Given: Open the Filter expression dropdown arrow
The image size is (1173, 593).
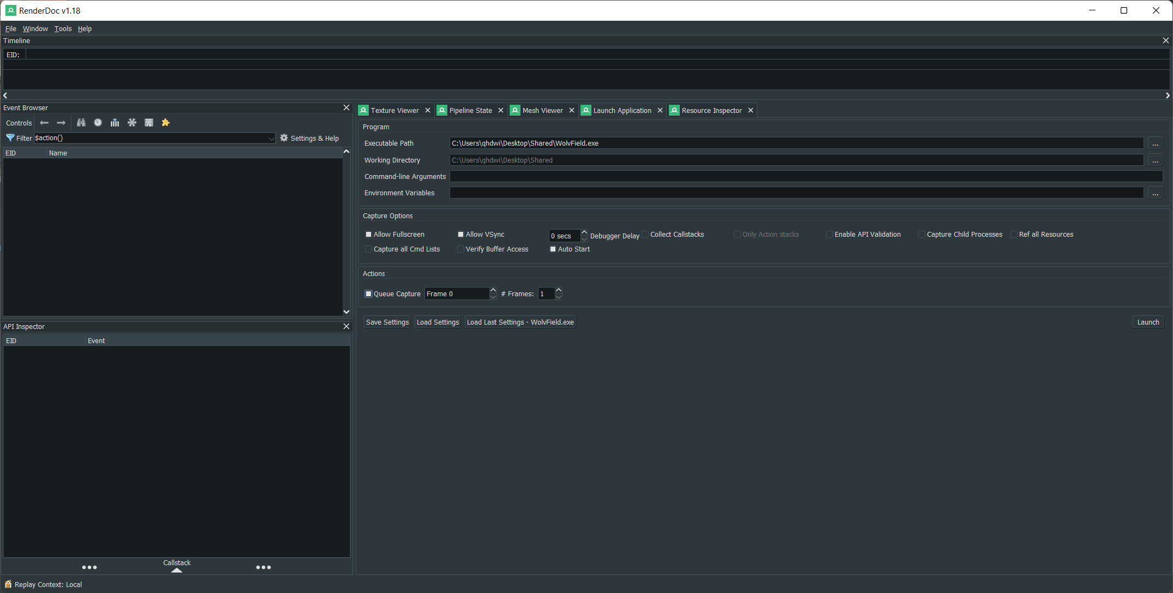Looking at the screenshot, I should (x=271, y=139).
